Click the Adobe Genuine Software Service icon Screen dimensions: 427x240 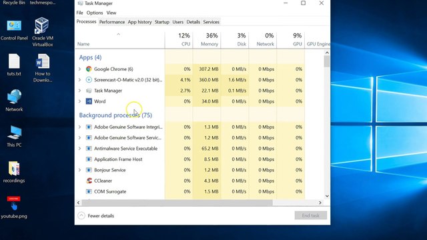coord(89,138)
